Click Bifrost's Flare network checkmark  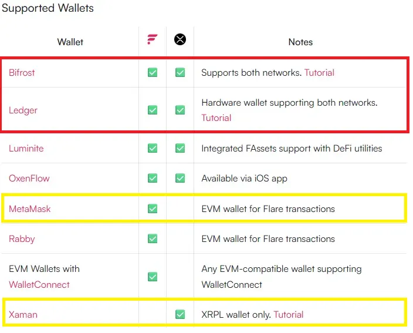pyautogui.click(x=153, y=72)
